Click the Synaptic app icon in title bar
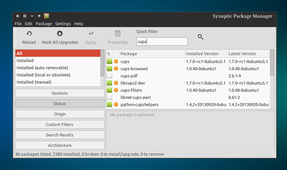 (x=46, y=16)
